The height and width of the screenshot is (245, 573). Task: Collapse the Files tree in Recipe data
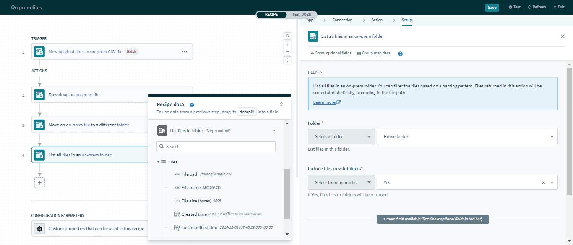coord(159,162)
